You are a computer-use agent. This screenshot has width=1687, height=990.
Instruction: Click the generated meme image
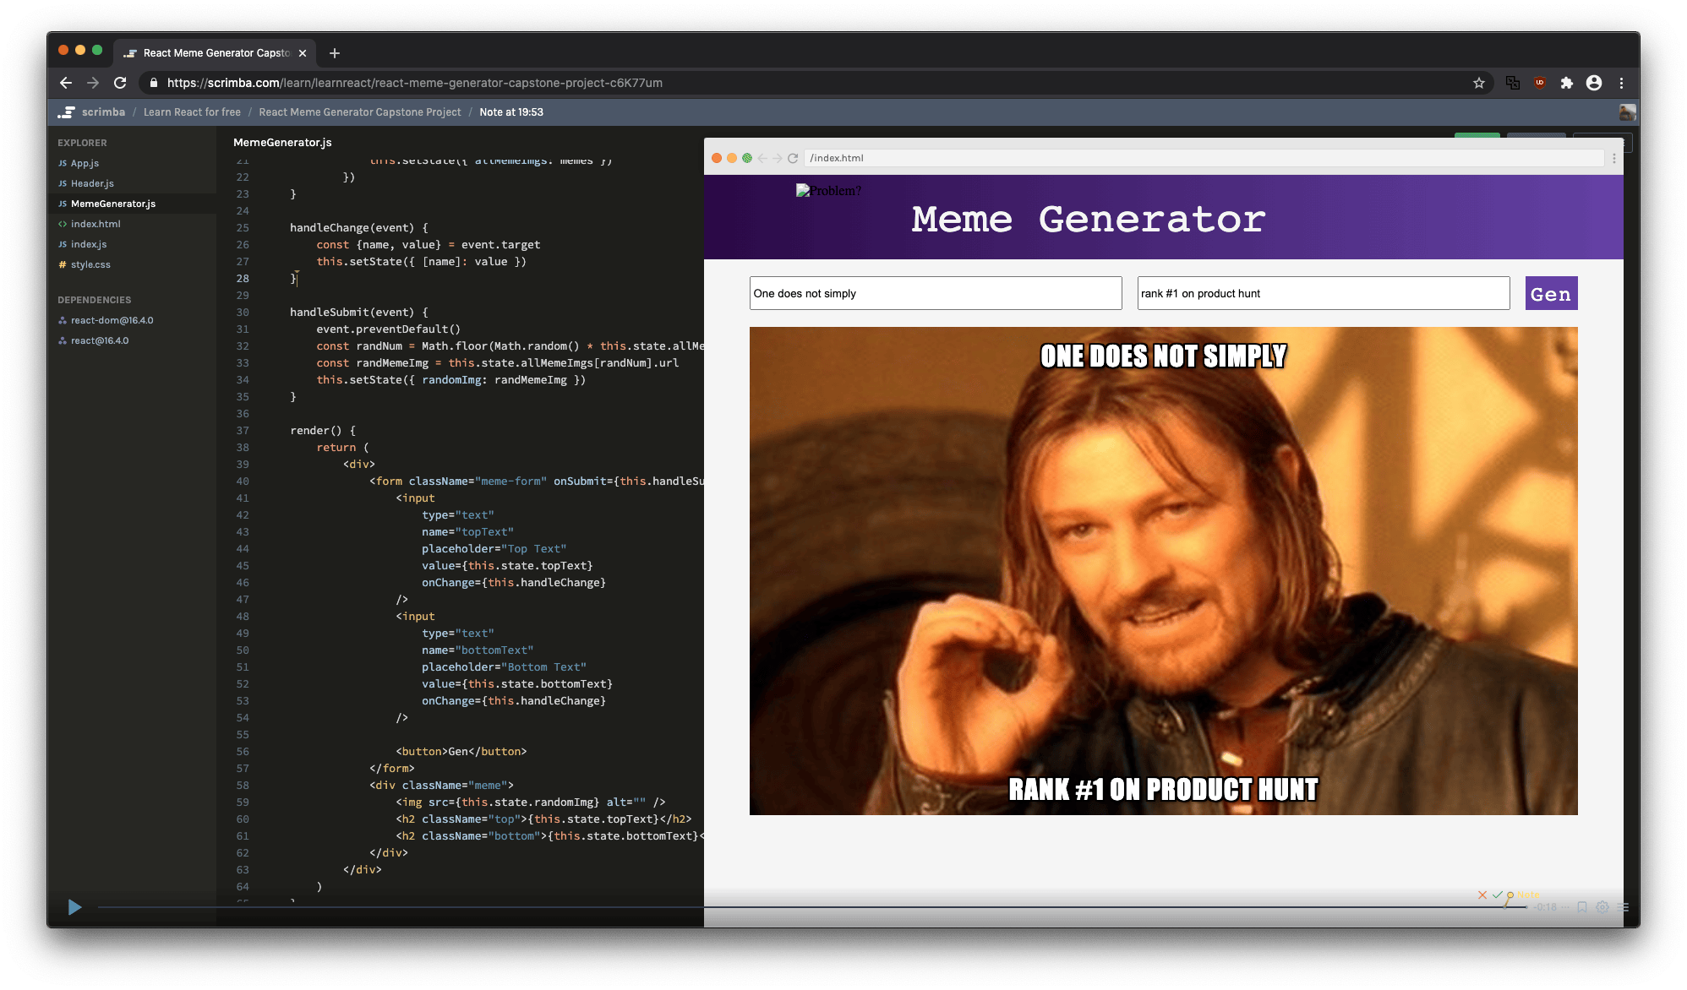[1163, 571]
